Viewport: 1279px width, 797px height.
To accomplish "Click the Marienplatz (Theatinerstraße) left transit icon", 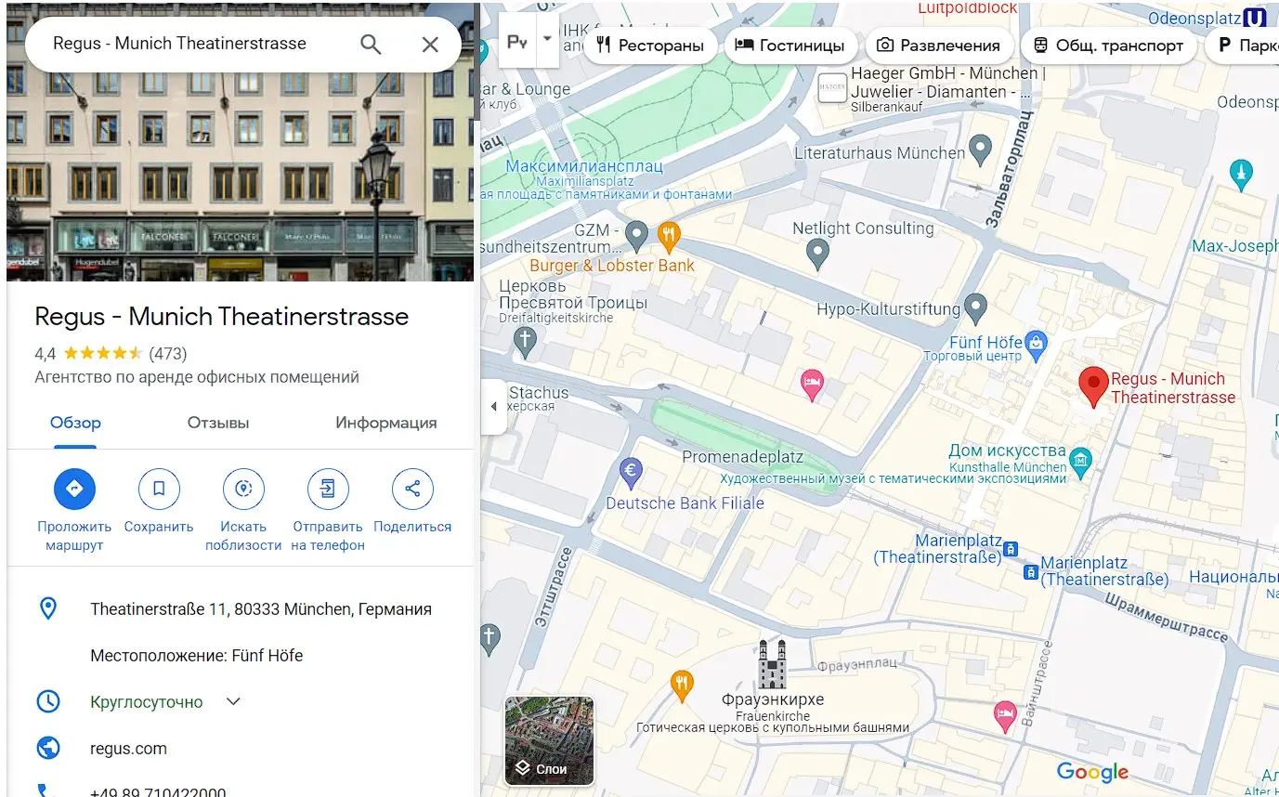I will pos(1011,548).
